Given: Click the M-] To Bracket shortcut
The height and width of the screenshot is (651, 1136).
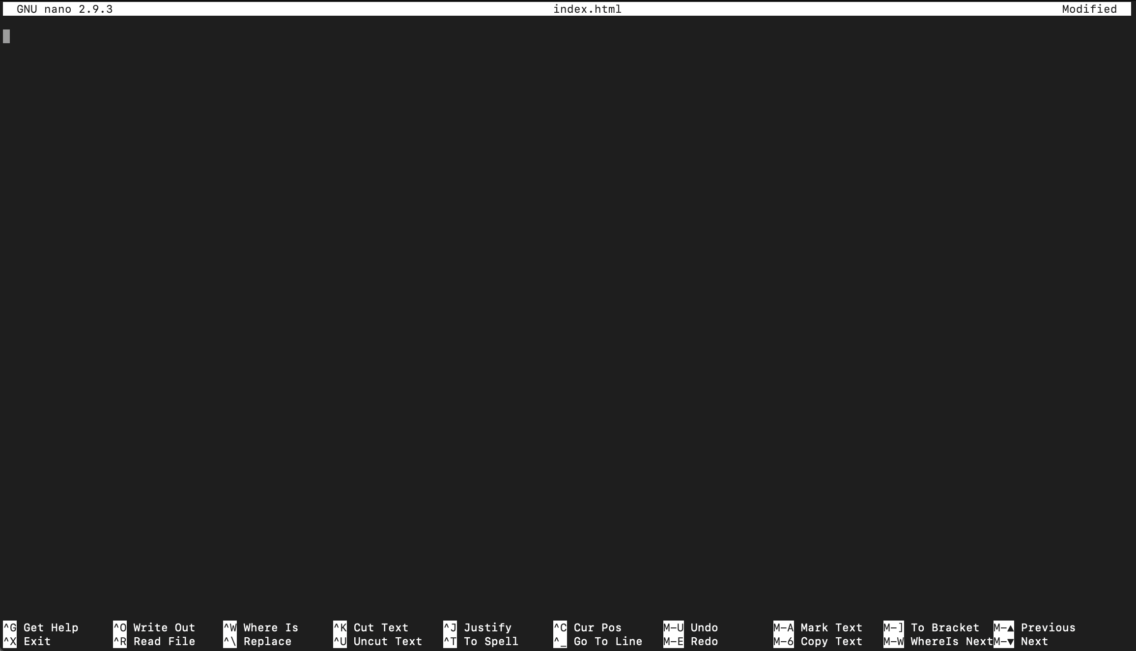Looking at the screenshot, I should 932,627.
